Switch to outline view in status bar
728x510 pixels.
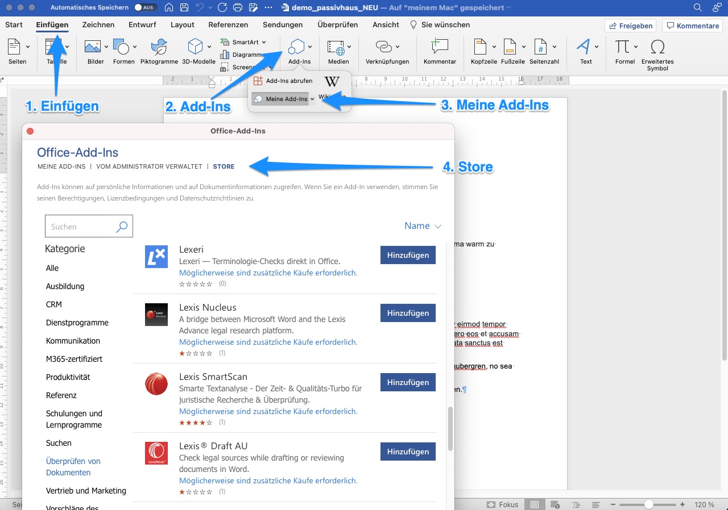[x=576, y=504]
